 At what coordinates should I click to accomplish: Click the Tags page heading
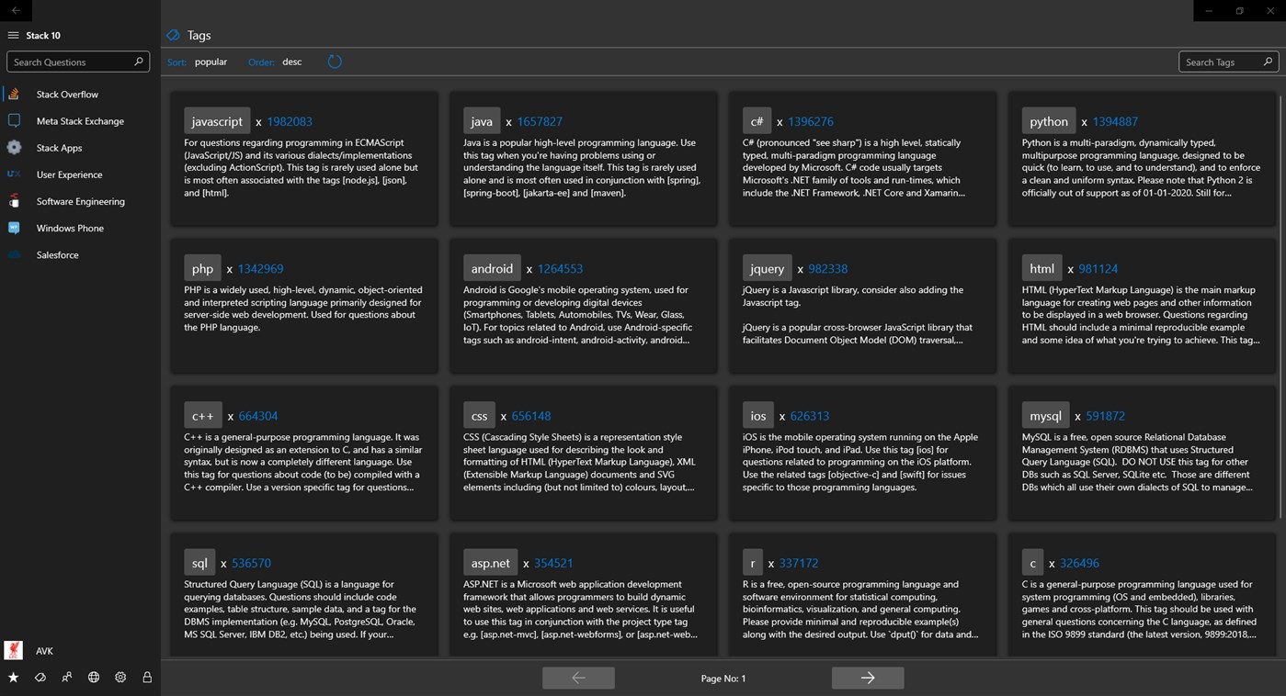(x=199, y=35)
